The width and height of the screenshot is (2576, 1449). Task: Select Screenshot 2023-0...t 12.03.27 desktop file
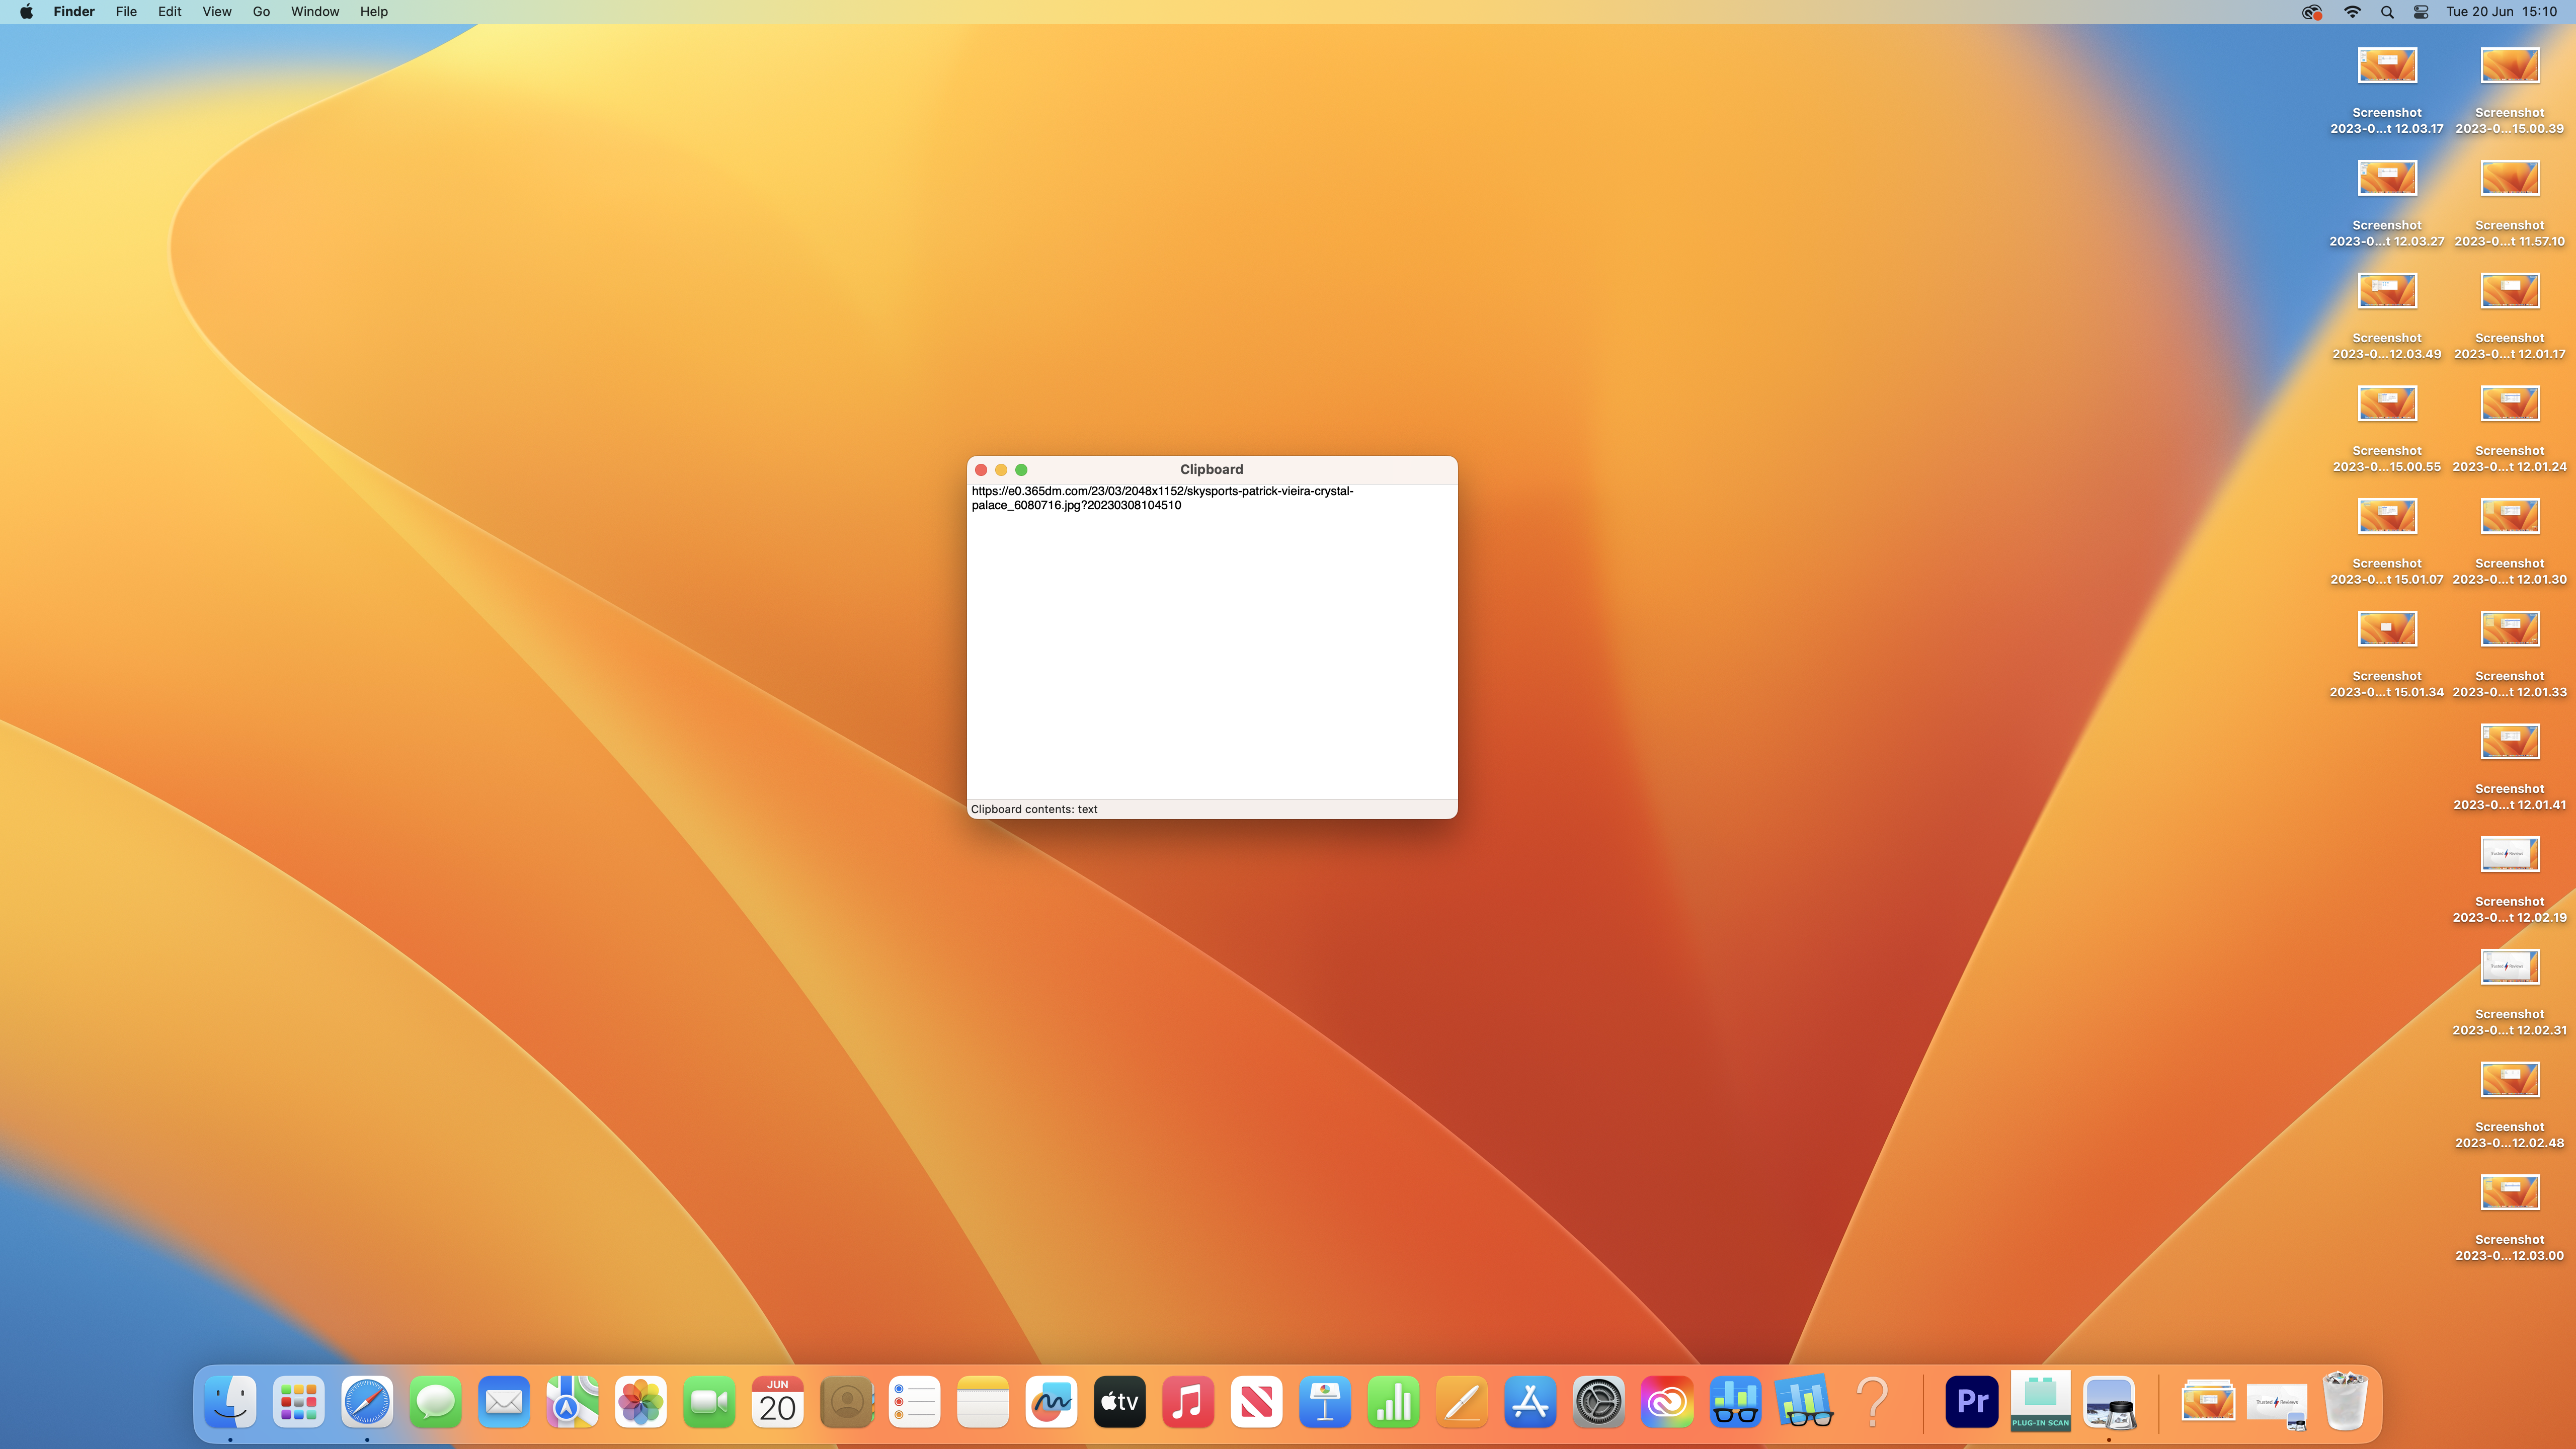pos(2387,203)
